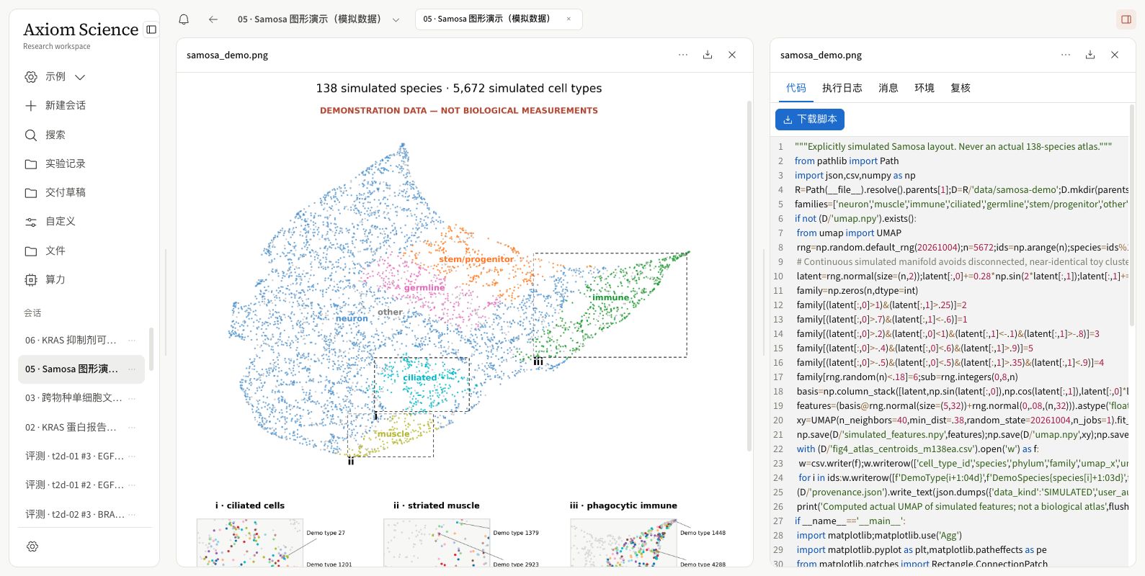Open more options in center image panel
This screenshot has width=1145, height=576.
(683, 55)
